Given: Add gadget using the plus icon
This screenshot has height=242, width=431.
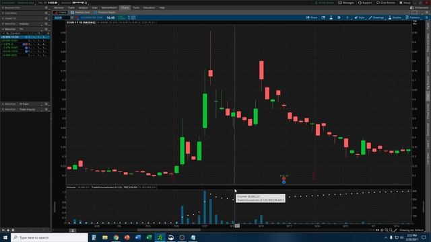Looking at the screenshot, I should click(8, 230).
